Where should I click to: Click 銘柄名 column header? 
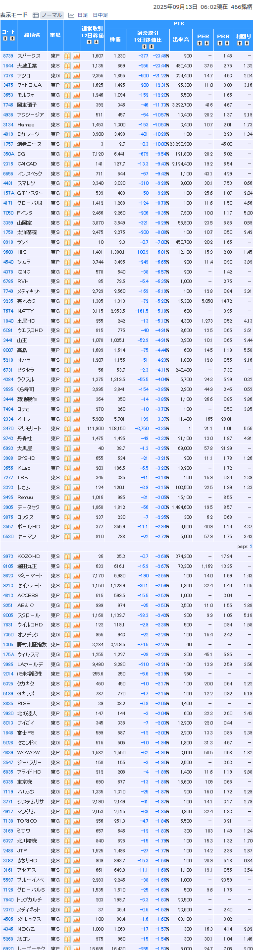tap(32, 35)
